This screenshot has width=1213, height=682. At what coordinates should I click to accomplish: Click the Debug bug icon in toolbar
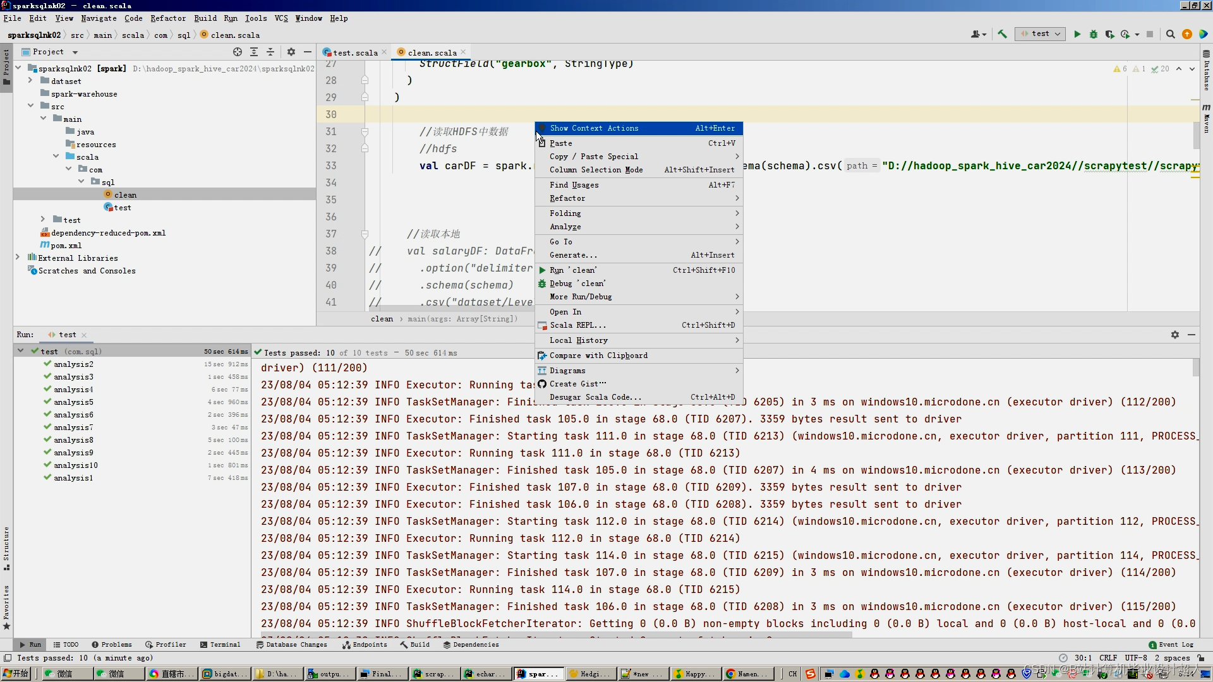pyautogui.click(x=1094, y=34)
